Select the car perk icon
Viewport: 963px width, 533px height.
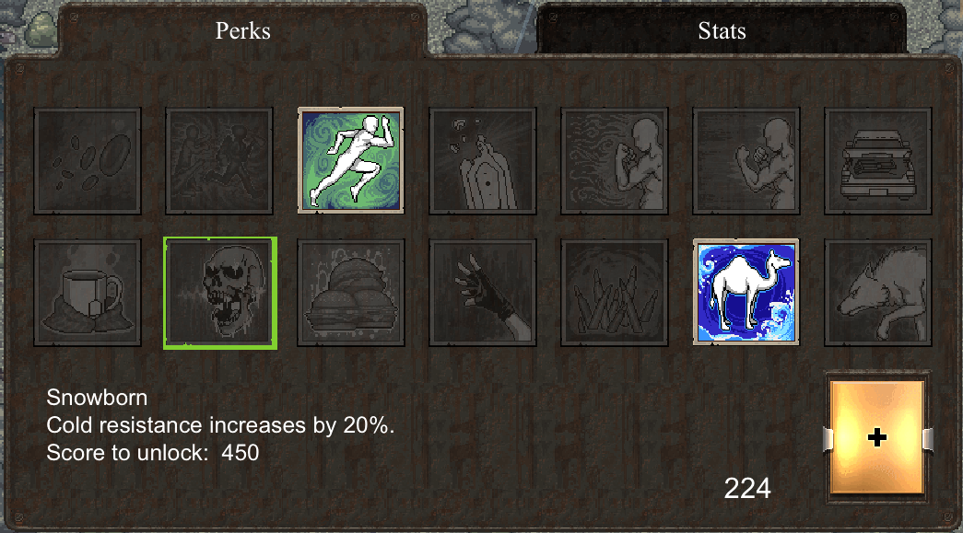(878, 161)
